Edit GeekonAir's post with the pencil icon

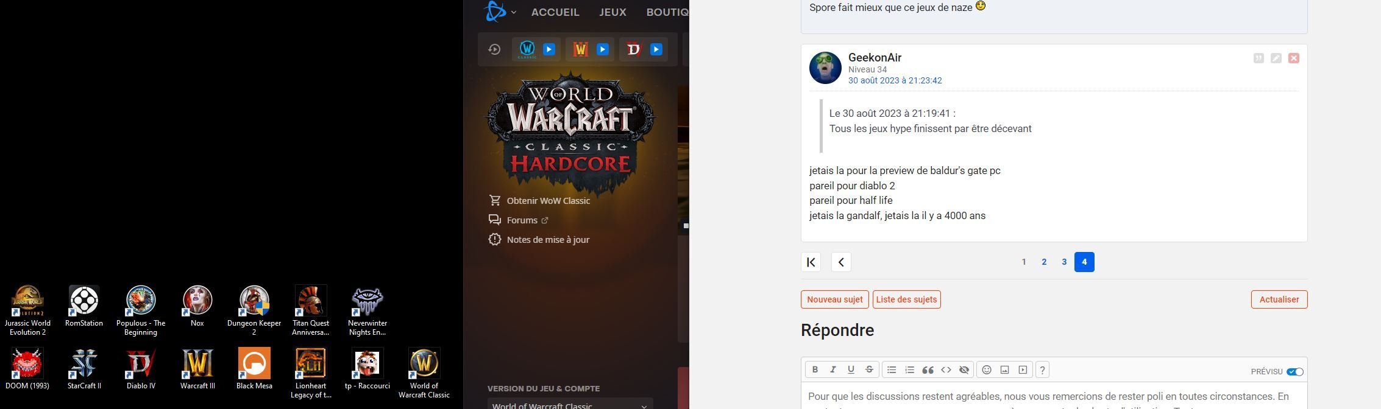coord(1276,58)
